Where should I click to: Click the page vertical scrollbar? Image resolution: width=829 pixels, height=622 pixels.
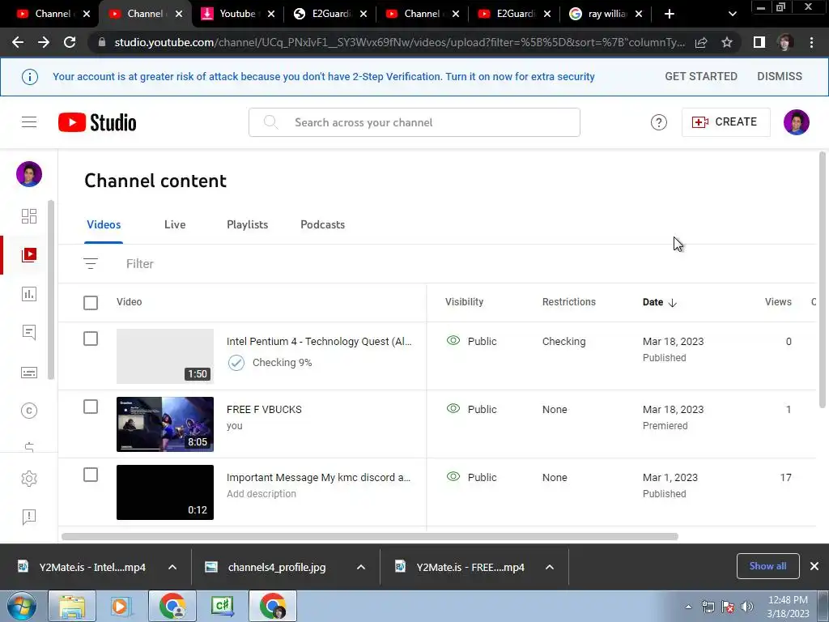(x=823, y=279)
